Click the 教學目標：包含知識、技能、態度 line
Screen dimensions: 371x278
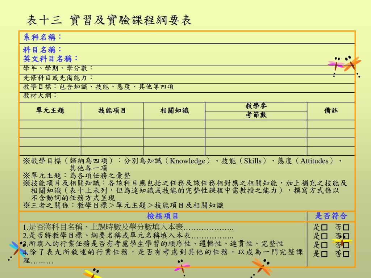[98, 87]
